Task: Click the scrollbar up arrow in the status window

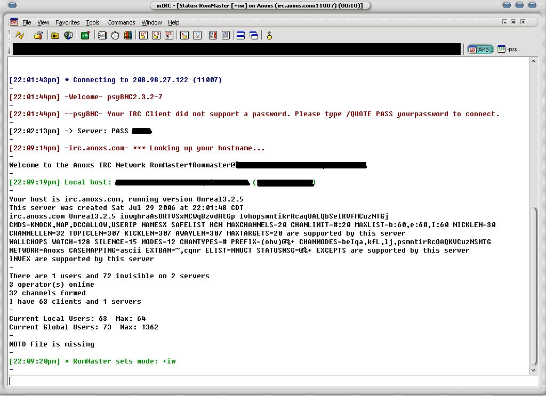Action: pos(533,61)
